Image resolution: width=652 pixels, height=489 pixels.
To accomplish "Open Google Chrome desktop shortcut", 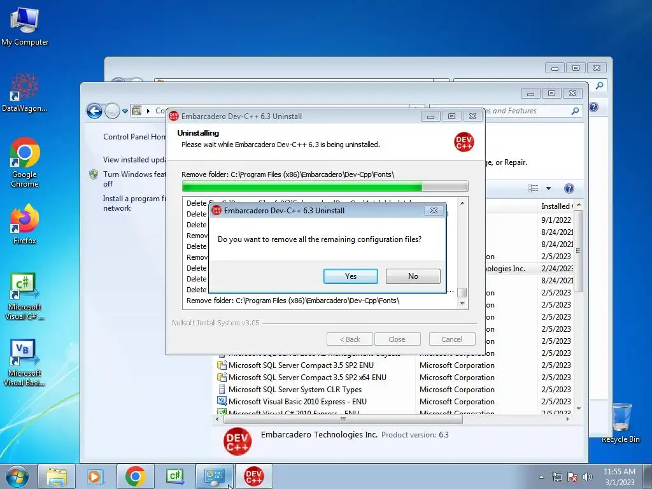I will (25, 162).
